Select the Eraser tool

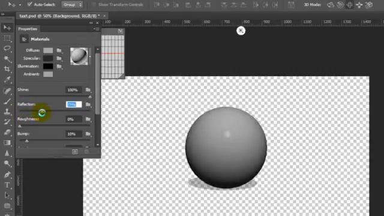point(7,132)
